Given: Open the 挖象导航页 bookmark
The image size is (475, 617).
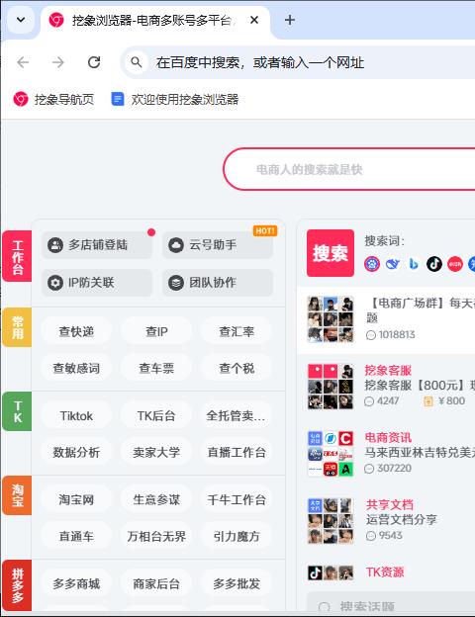Looking at the screenshot, I should tap(53, 99).
